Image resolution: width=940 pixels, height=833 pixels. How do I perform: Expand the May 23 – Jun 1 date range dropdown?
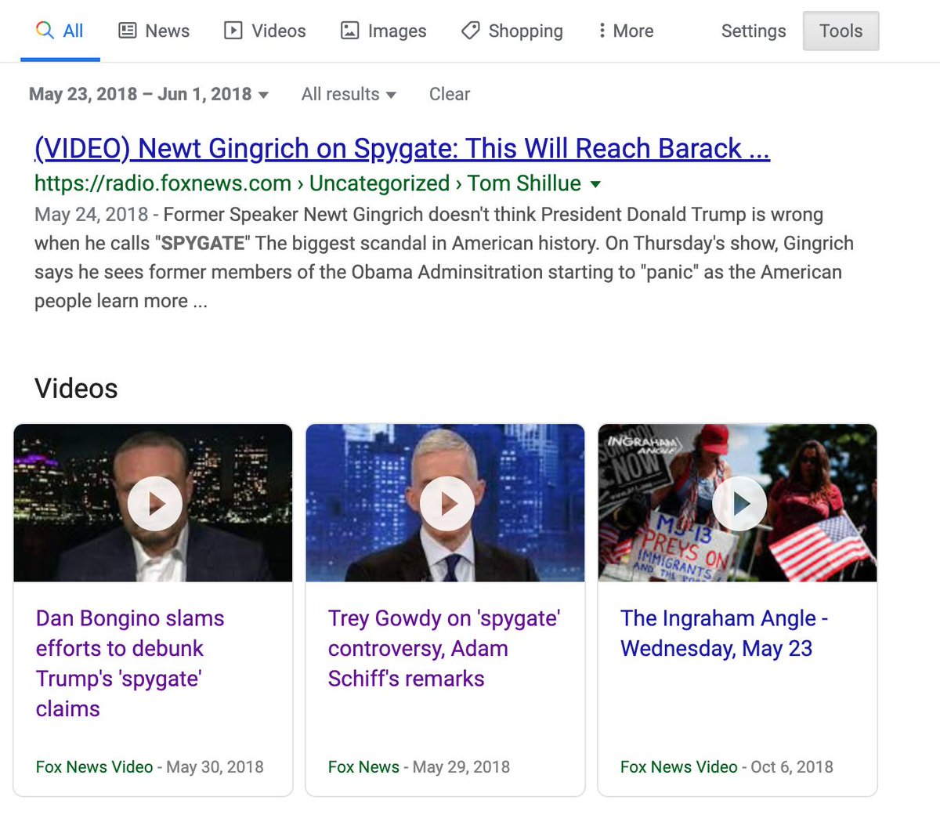pos(149,94)
